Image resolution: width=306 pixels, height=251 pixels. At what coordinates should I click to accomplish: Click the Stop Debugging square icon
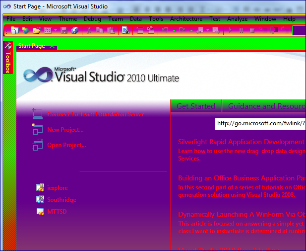pos(252,31)
